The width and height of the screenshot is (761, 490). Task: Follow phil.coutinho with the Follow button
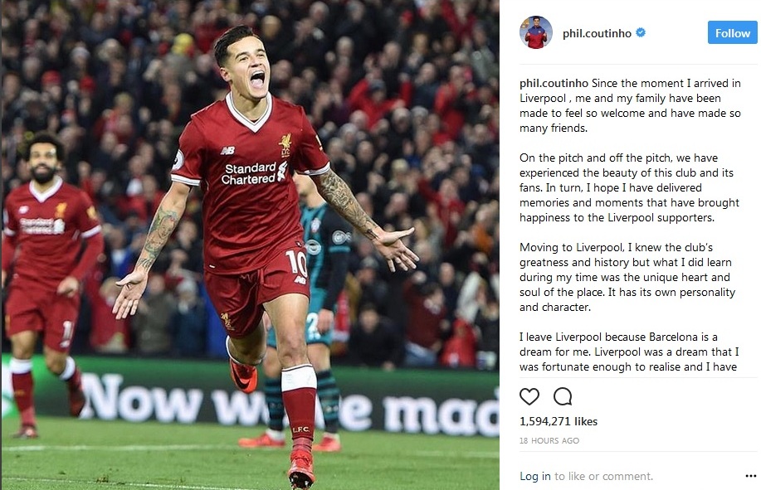tap(732, 32)
